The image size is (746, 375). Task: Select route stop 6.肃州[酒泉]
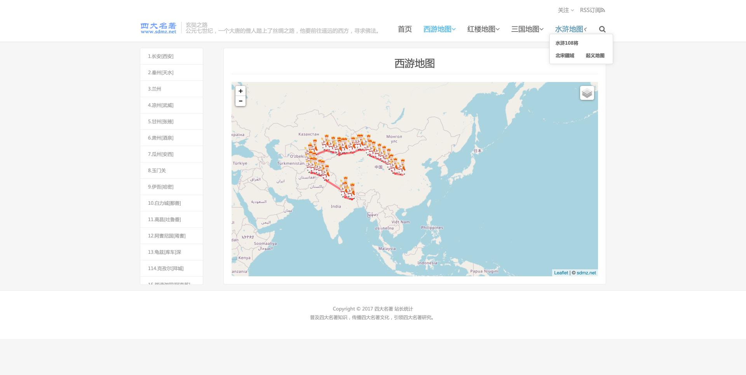click(171, 138)
